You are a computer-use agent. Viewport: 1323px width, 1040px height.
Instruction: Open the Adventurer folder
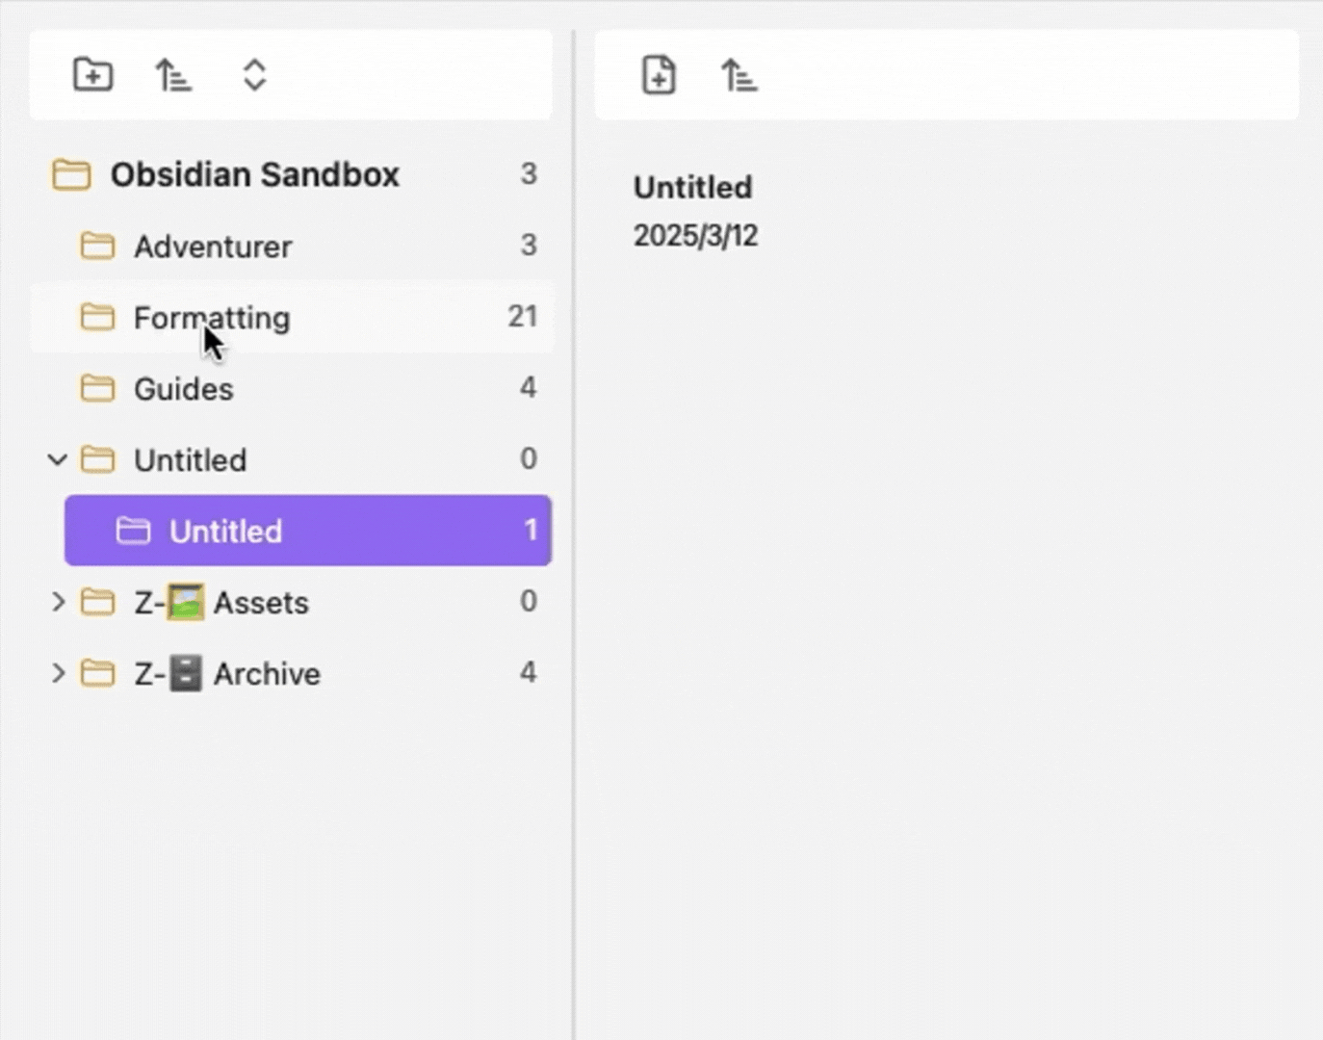[213, 247]
